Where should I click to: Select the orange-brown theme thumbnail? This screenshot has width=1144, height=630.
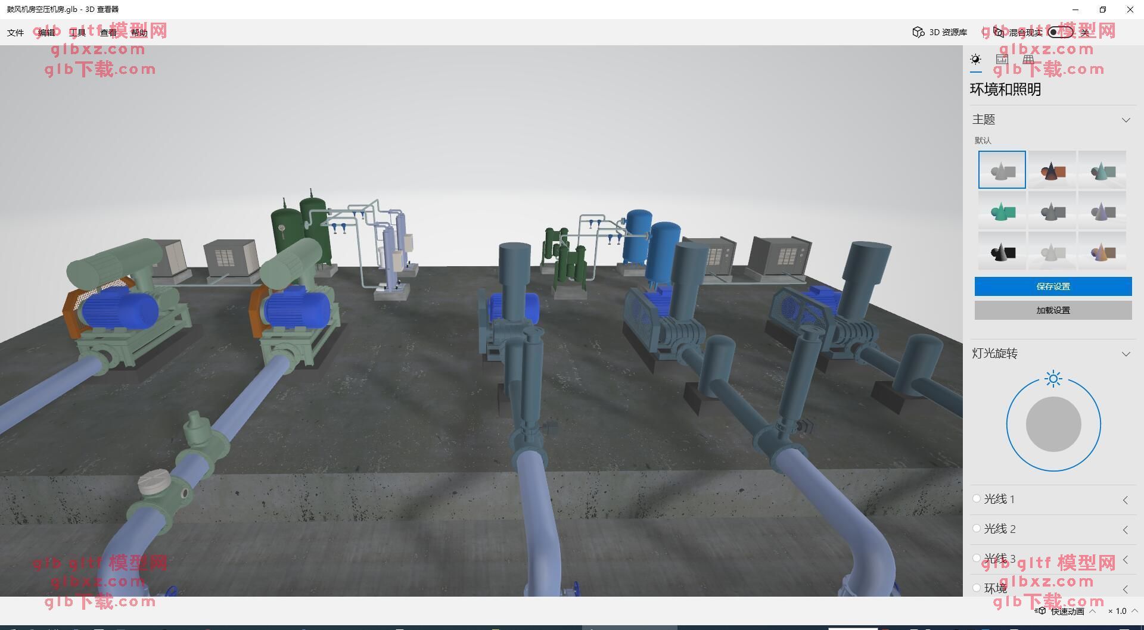tap(1052, 170)
